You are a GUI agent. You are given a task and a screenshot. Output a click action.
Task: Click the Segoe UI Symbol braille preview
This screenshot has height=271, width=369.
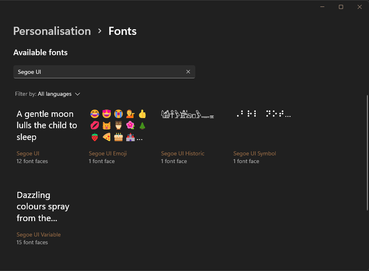(263, 114)
